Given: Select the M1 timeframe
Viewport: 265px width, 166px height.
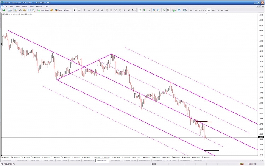Looking at the screenshot, I should point(191,10).
